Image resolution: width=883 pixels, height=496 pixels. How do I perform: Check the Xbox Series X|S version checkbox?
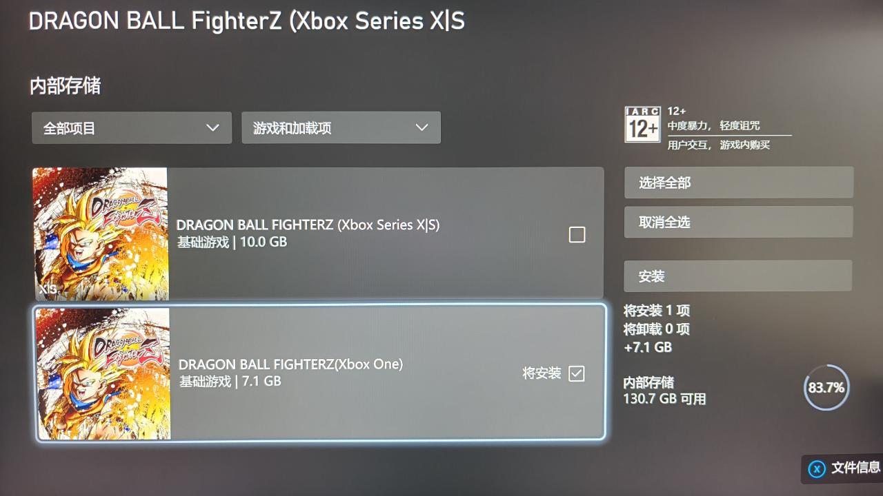pos(577,235)
